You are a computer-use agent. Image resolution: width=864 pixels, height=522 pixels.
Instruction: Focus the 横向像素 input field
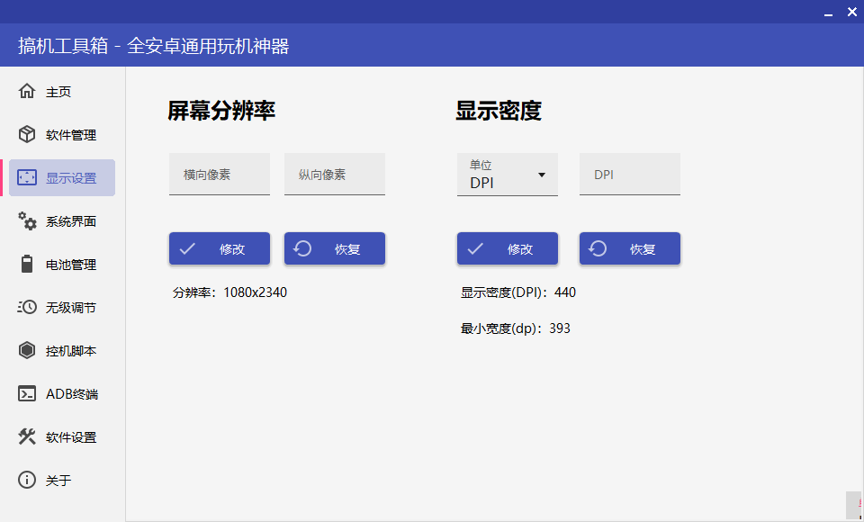(220, 175)
